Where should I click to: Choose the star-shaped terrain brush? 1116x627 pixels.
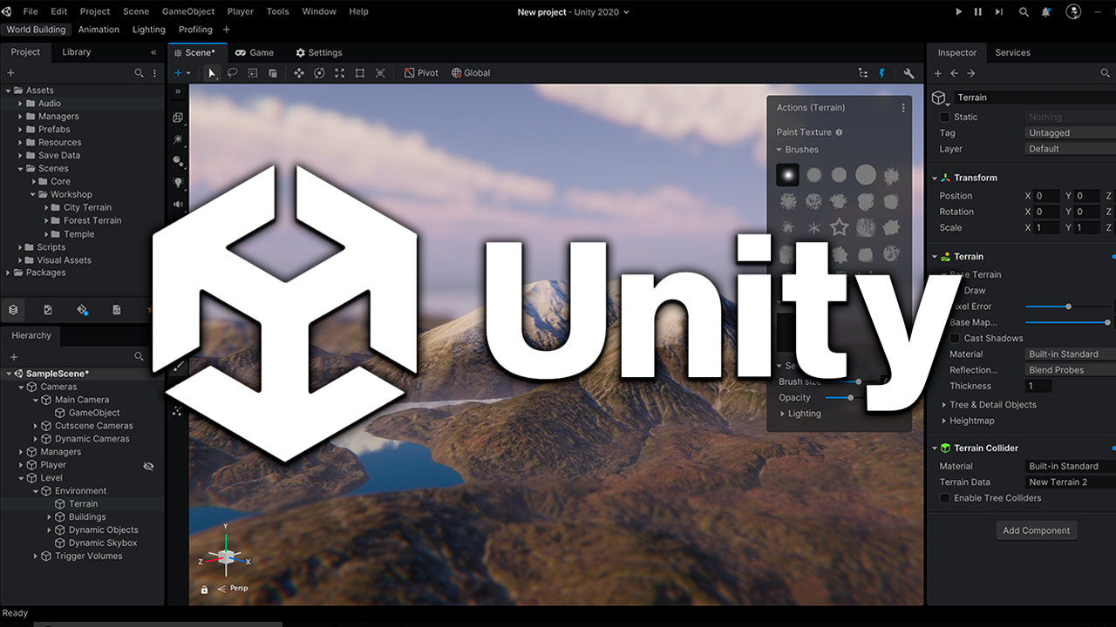[839, 227]
